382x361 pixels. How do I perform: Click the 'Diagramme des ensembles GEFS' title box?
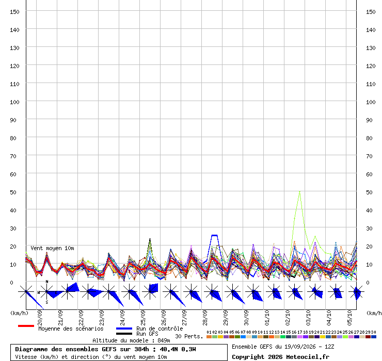[119, 352]
